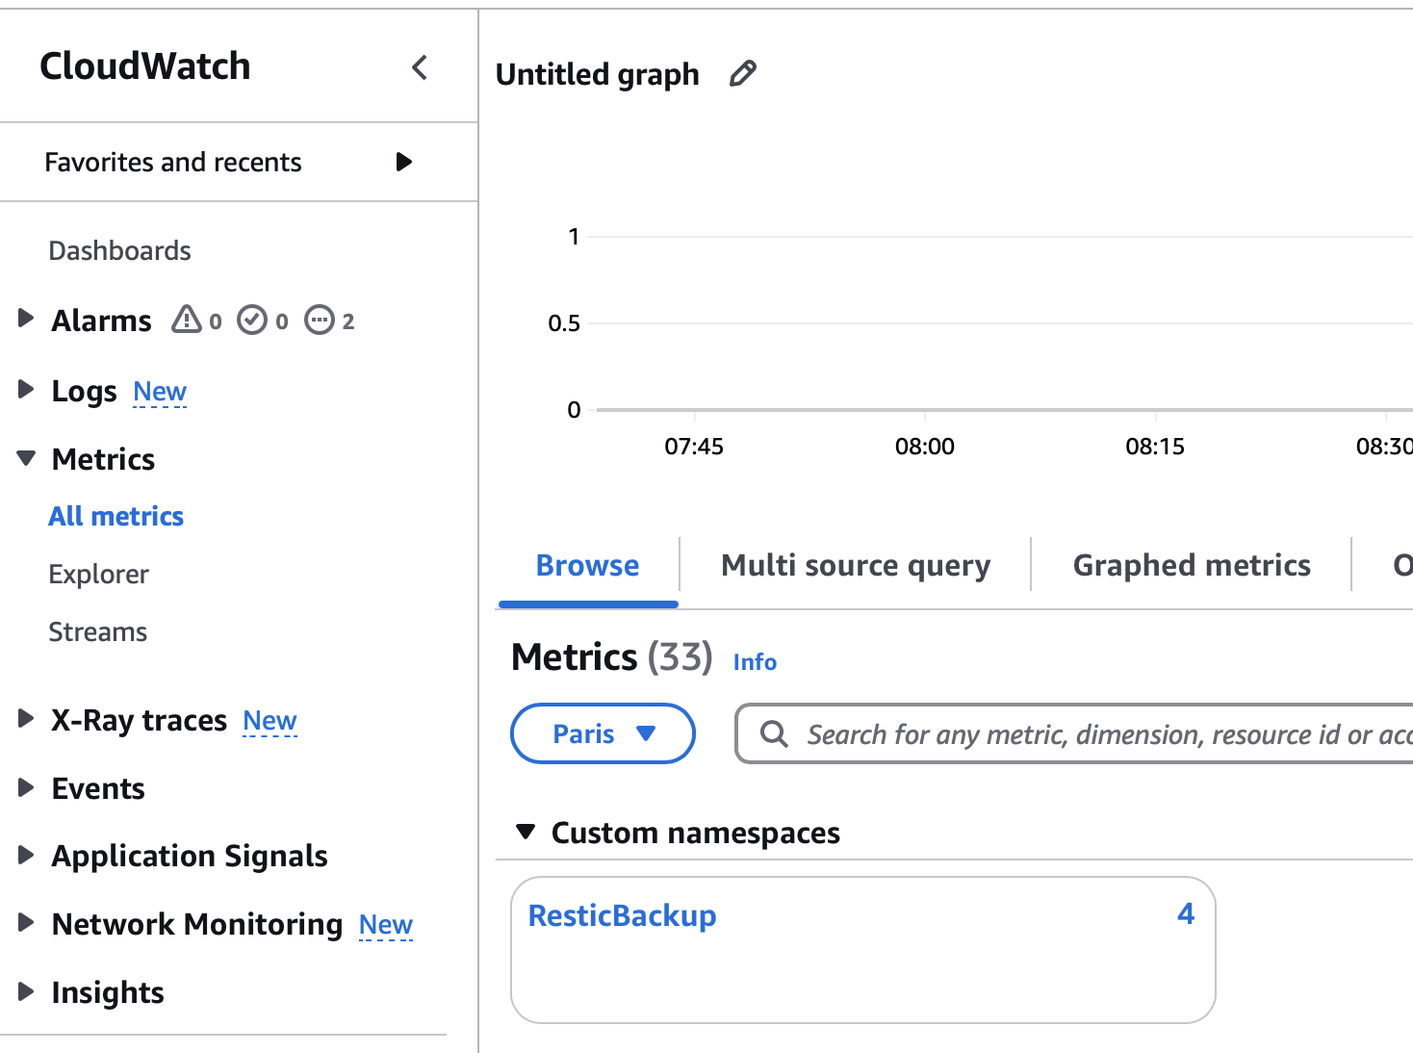Click Dashboards in the sidebar

[x=119, y=250]
